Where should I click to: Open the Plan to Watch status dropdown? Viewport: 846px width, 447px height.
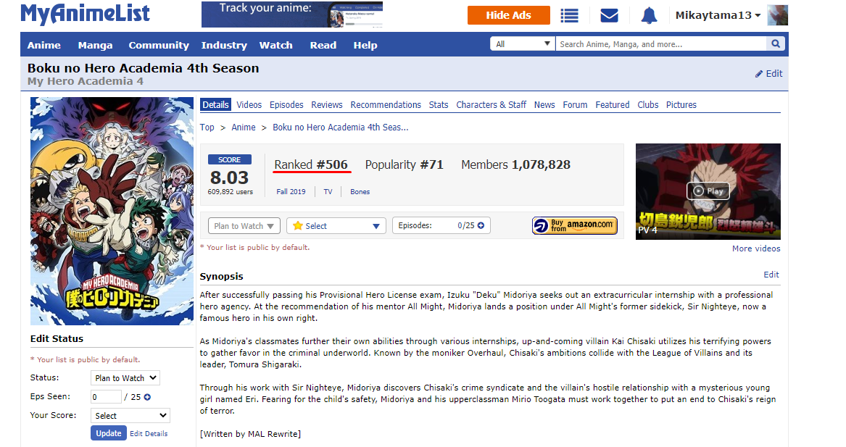244,226
